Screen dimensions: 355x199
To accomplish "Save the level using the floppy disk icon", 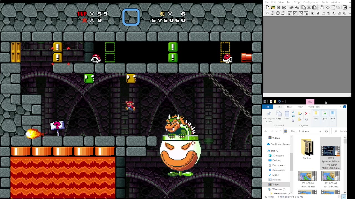I will [x=278, y=7].
